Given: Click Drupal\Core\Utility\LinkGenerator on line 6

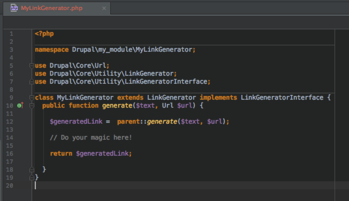Looking at the screenshot, I should point(112,74).
